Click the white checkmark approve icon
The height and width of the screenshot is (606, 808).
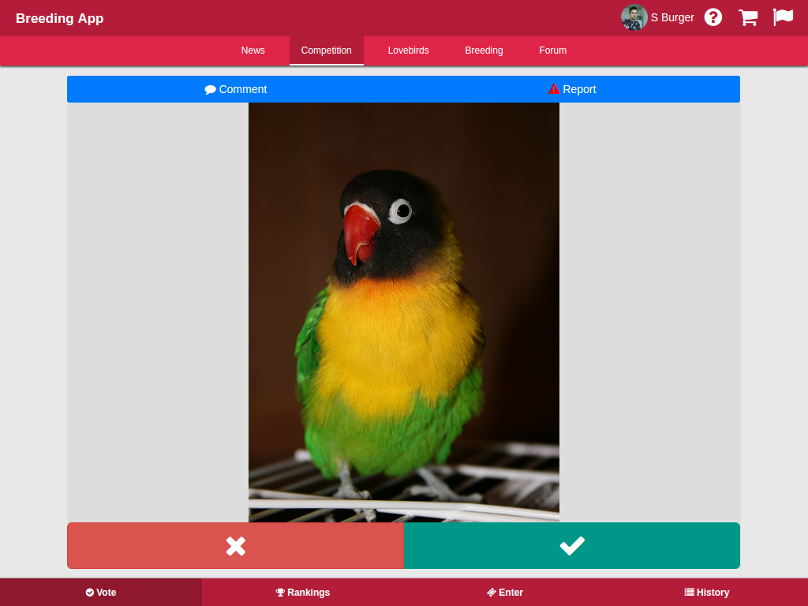pos(572,546)
